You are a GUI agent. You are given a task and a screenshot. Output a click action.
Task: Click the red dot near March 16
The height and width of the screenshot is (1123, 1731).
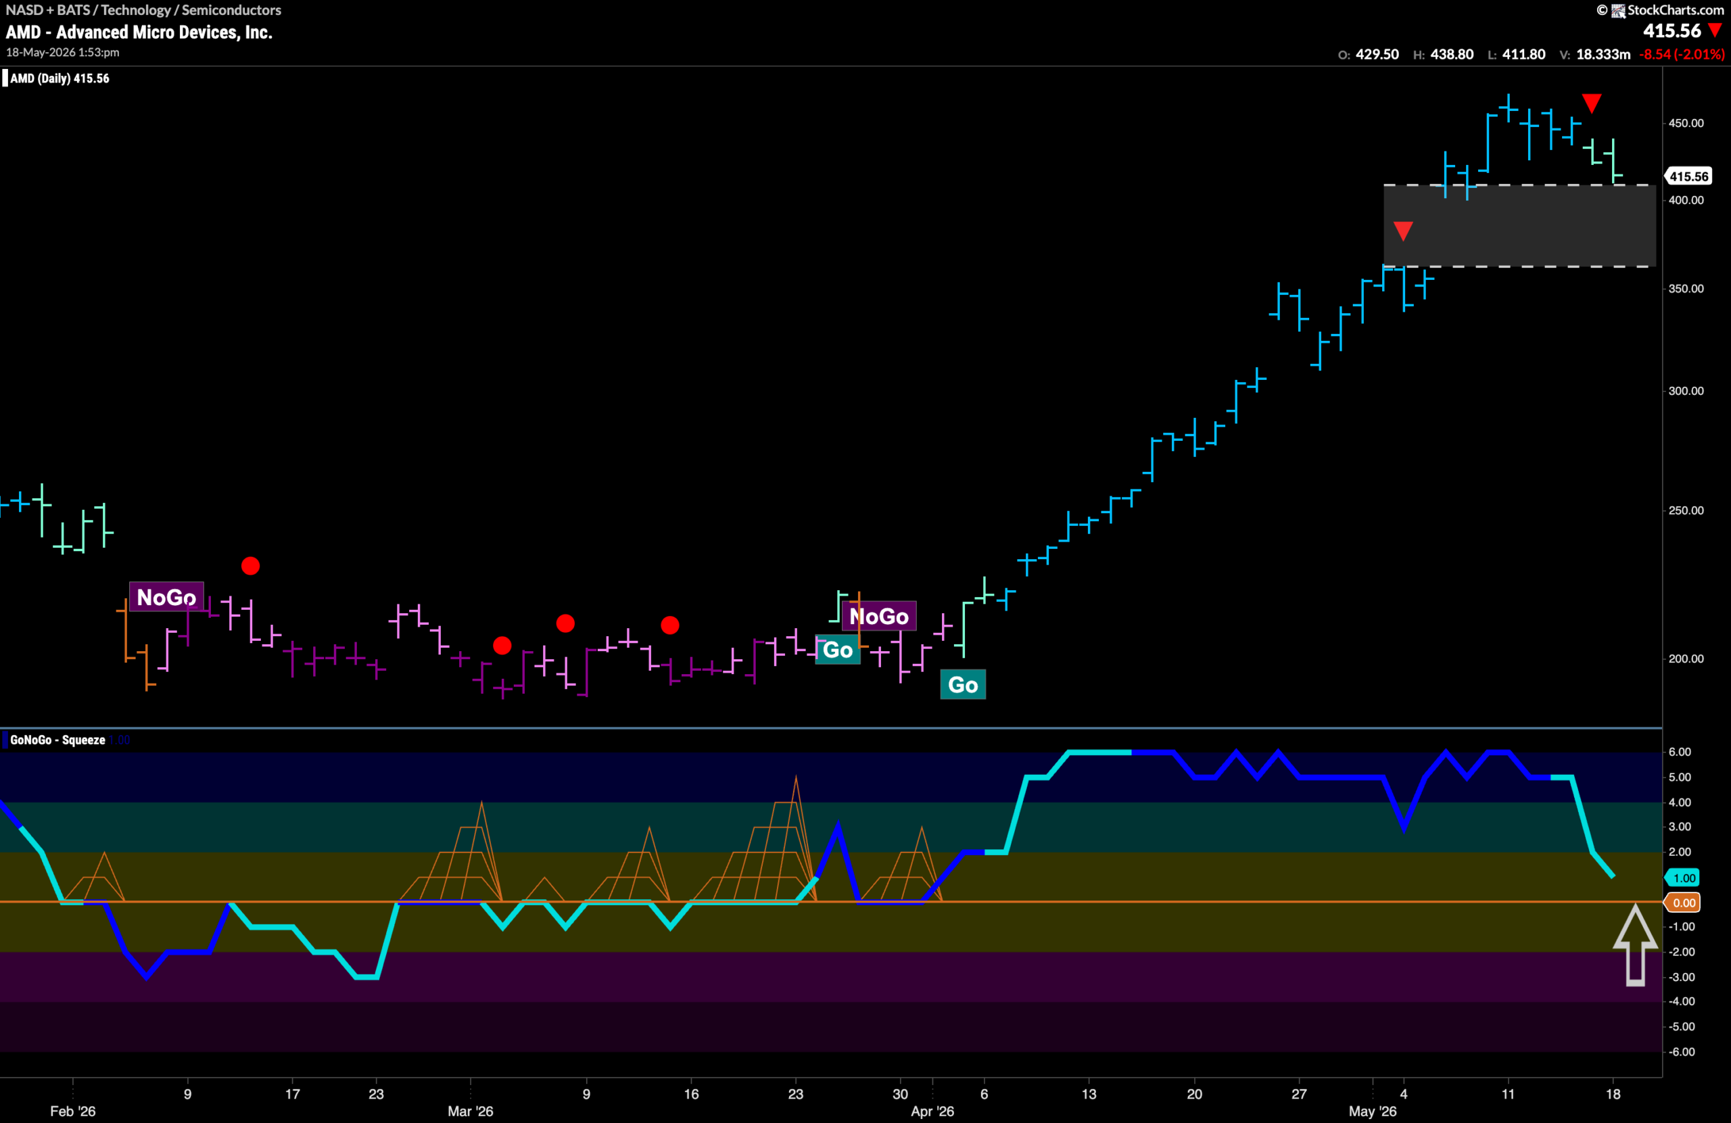coord(670,625)
